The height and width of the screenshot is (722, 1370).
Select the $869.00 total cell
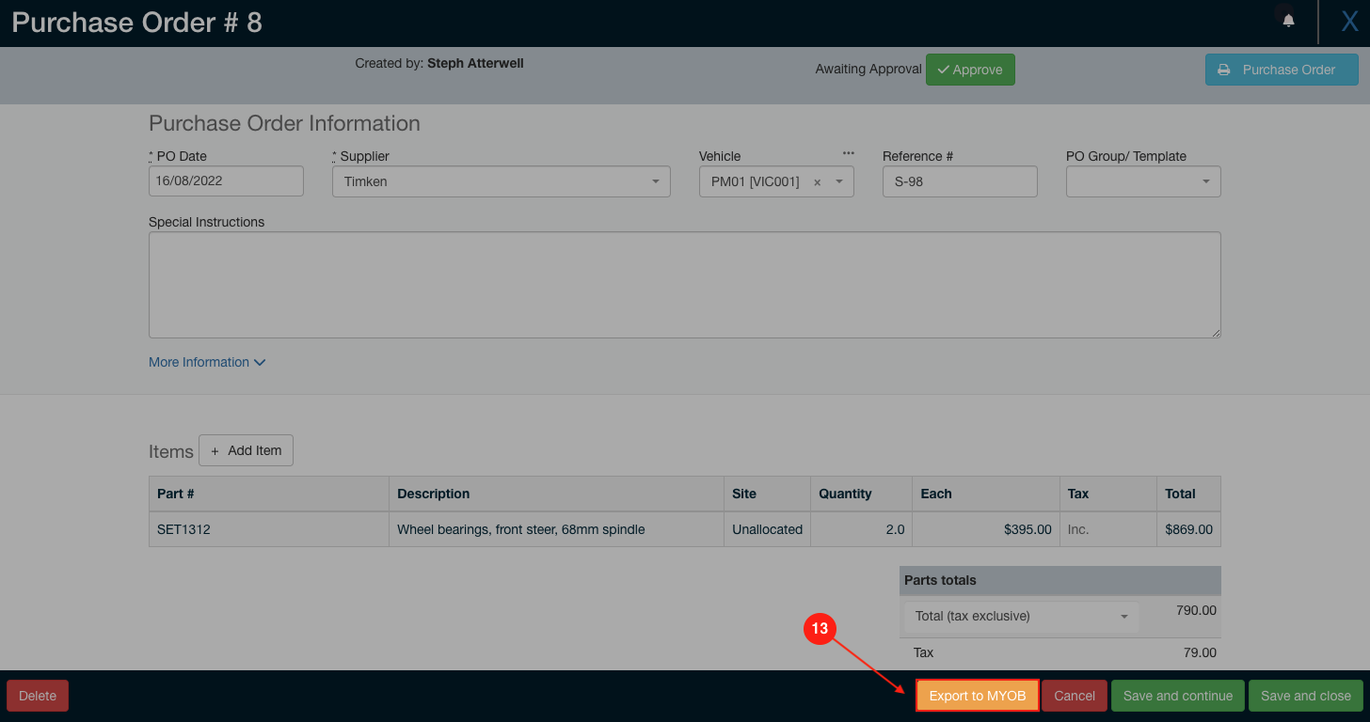pyautogui.click(x=1189, y=529)
